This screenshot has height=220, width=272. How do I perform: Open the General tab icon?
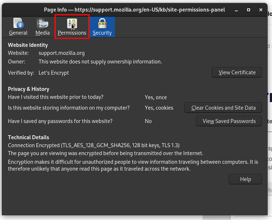18,23
